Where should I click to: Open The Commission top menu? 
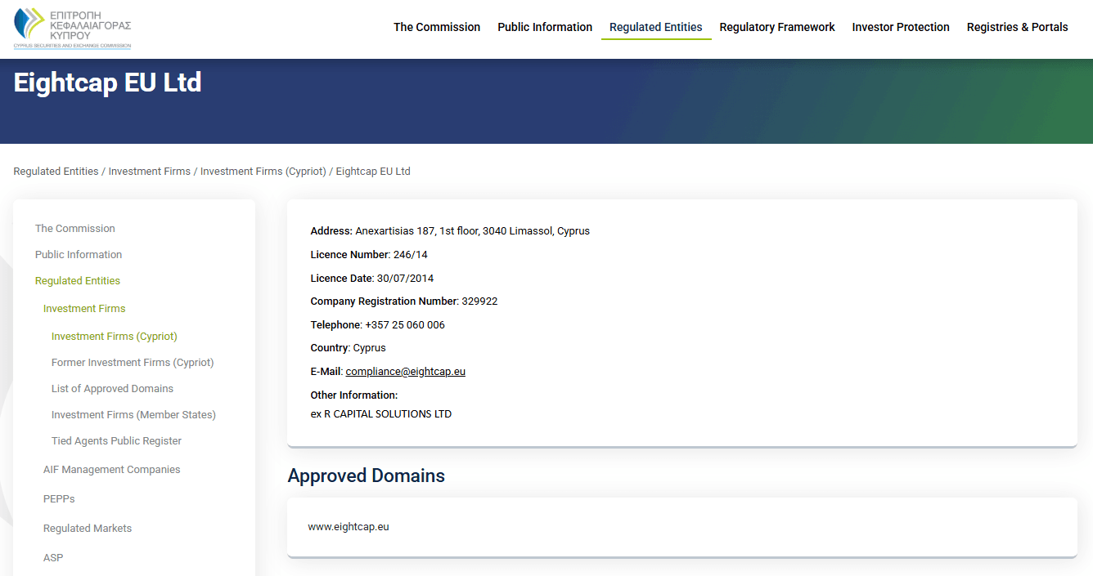(x=437, y=27)
